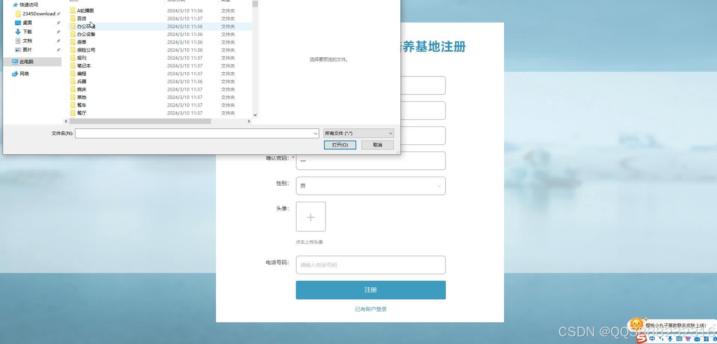Viewport: 717px width, 344px height.
Task: Click the avatar upload plus icon
Action: (310, 217)
